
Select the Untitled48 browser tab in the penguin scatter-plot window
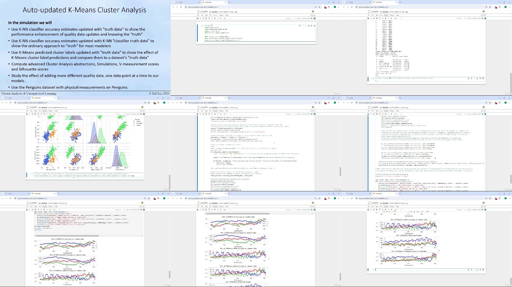tap(44, 98)
